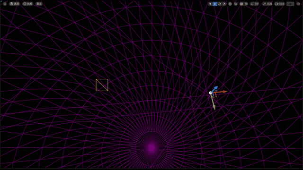This screenshot has height=170, width=303.
Task: Toggle rotation snapping angle icon
Action: (252, 4)
